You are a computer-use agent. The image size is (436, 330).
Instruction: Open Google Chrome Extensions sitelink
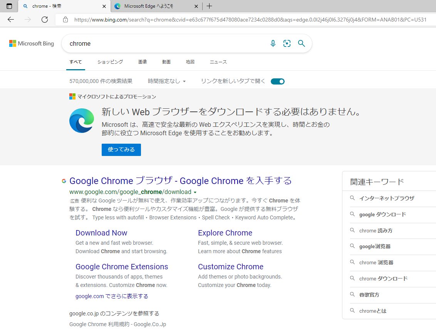click(122, 267)
